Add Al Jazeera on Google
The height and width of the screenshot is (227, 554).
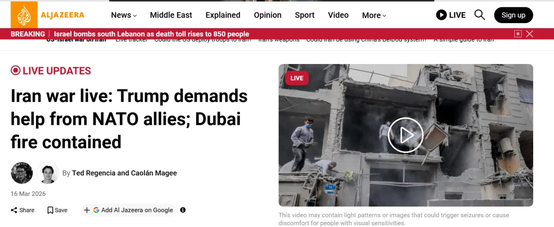pyautogui.click(x=129, y=210)
